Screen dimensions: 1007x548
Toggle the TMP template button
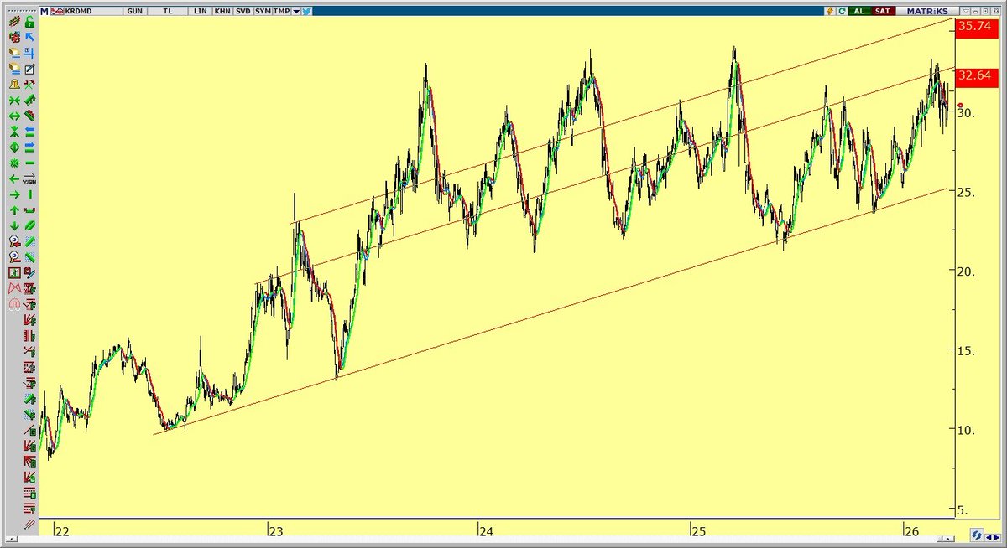281,11
